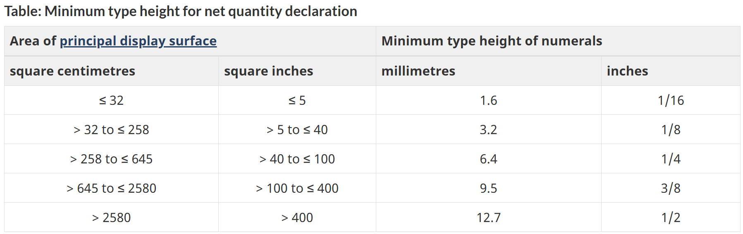The image size is (743, 234).
Task: Open the principal display surface link
Action: 138,41
